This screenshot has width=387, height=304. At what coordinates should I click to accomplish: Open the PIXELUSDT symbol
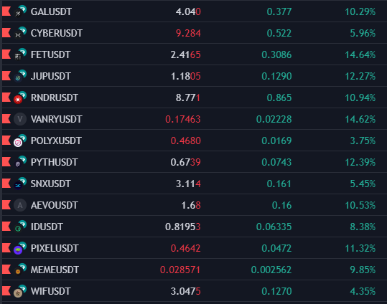(55, 248)
